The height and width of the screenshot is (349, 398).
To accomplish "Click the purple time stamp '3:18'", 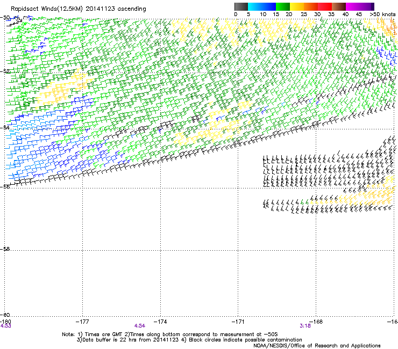I will (305, 326).
